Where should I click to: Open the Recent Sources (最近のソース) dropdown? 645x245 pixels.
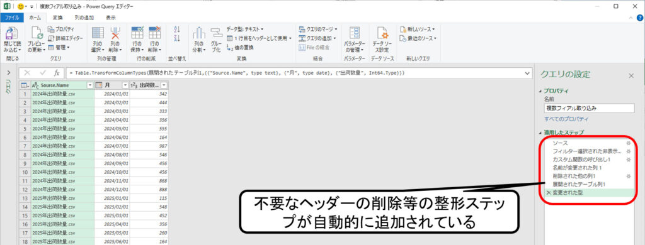pos(418,38)
